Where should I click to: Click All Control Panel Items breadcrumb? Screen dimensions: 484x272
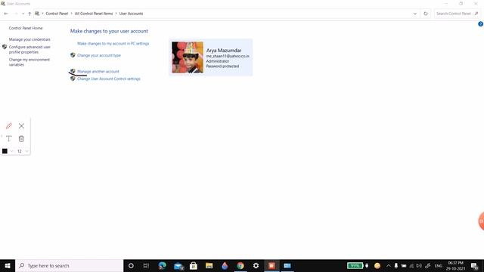[94, 14]
